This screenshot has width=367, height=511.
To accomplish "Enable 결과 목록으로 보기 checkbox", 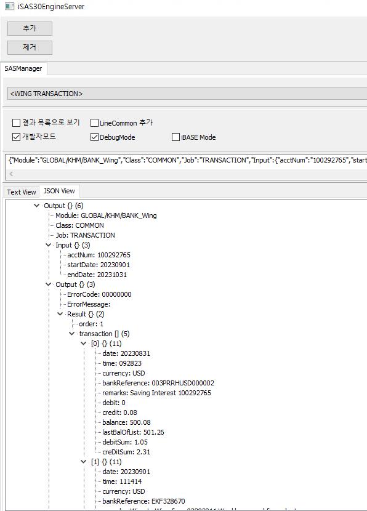I will pos(16,123).
